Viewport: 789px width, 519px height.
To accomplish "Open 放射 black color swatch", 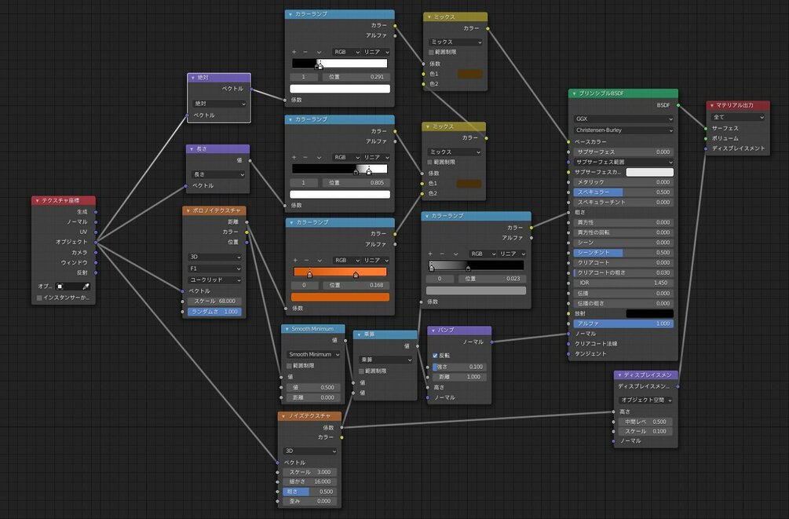I will click(x=649, y=313).
